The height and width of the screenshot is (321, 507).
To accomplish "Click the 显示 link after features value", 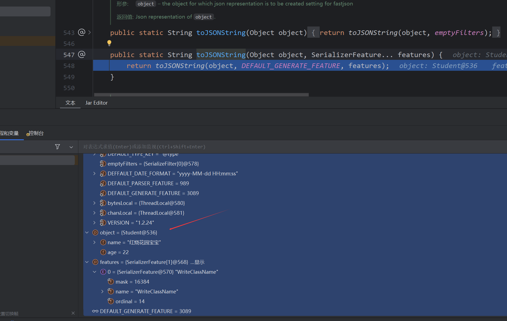I will tap(199, 262).
